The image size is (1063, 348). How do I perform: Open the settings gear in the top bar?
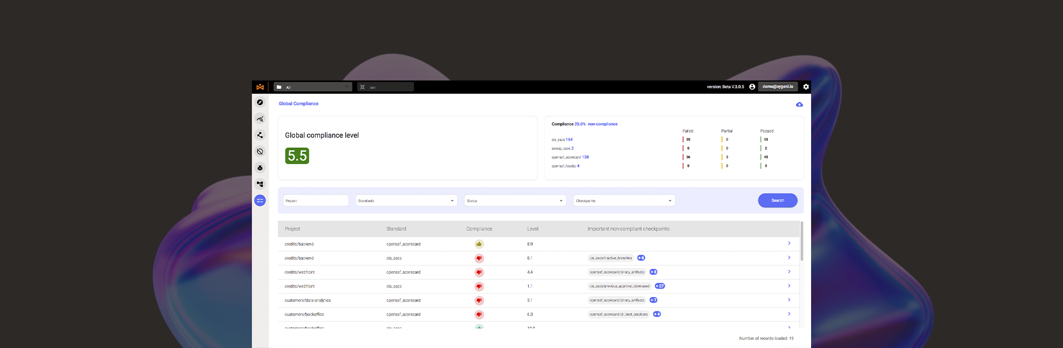806,87
